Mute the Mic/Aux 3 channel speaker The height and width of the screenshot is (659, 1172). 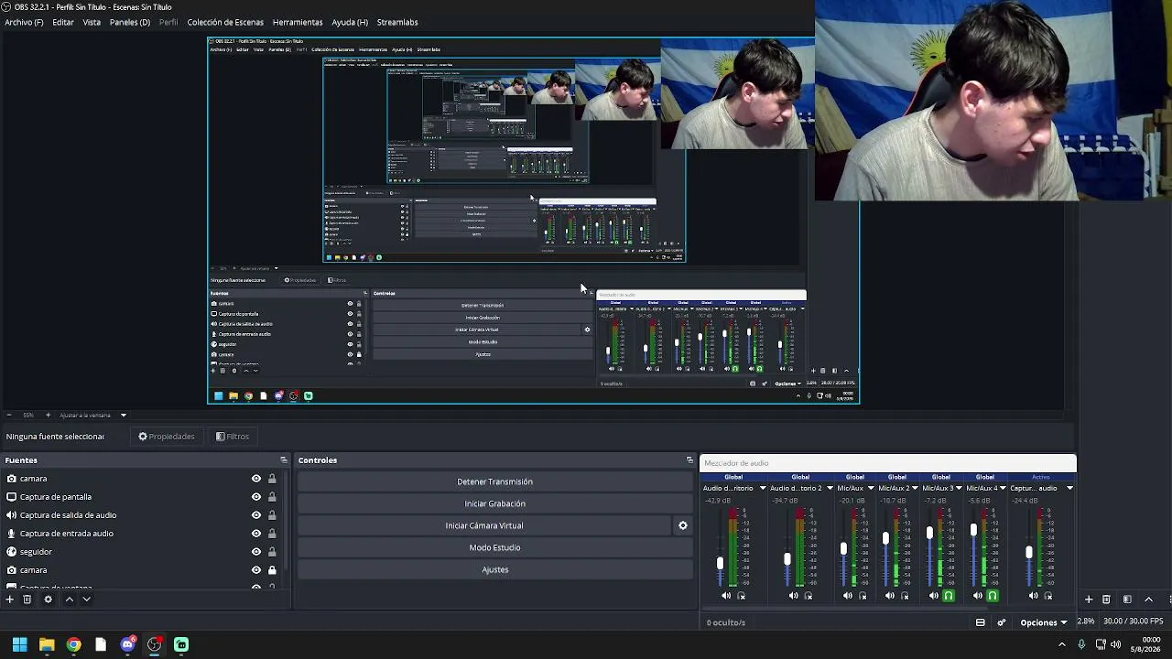click(933, 596)
